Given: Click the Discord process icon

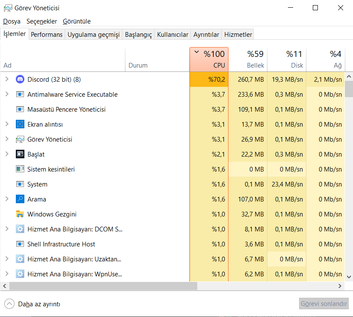Looking at the screenshot, I should click(x=20, y=79).
